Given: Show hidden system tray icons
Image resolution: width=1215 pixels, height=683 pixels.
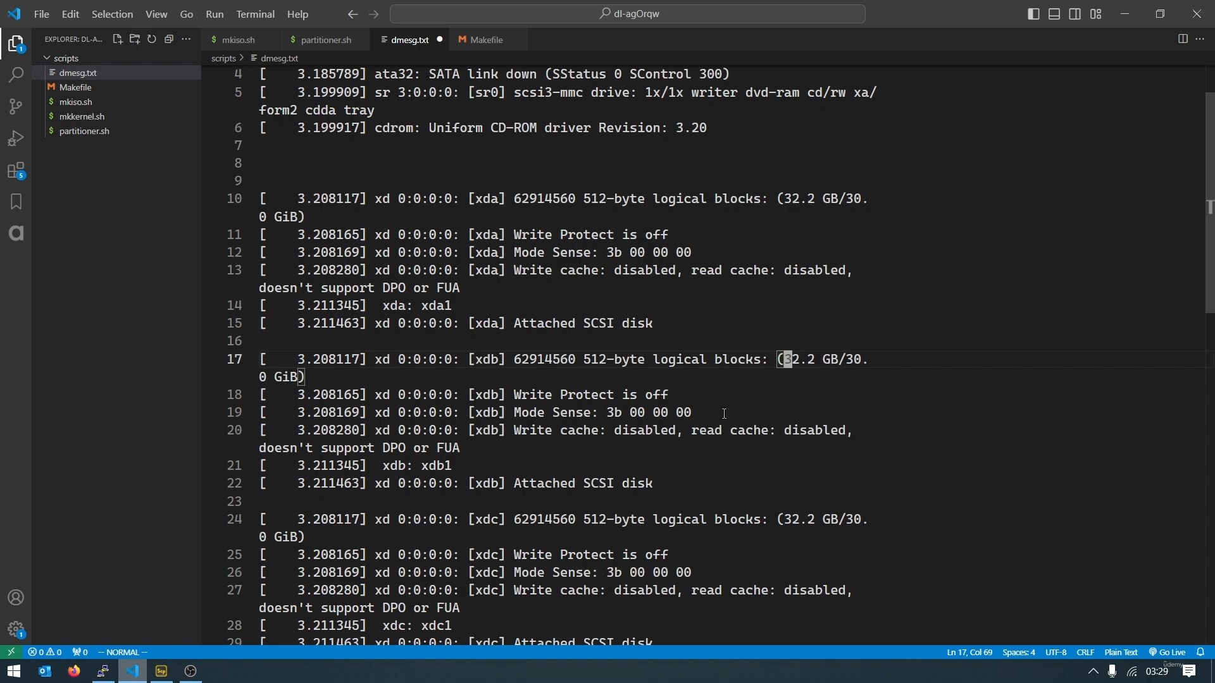Looking at the screenshot, I should [1093, 671].
